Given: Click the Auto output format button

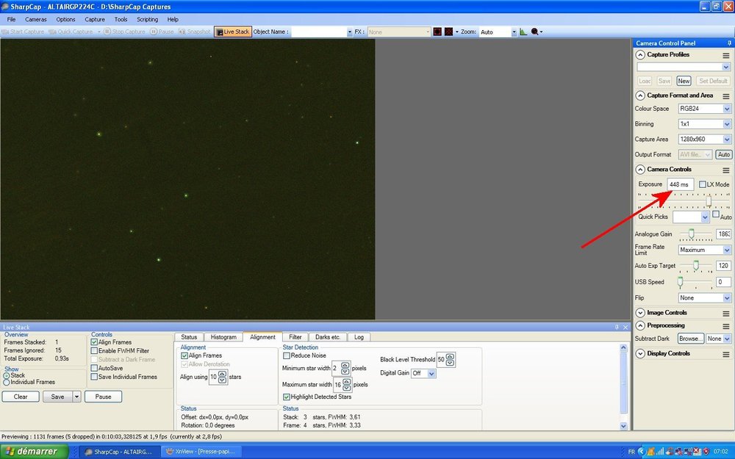Looking at the screenshot, I should pos(724,154).
